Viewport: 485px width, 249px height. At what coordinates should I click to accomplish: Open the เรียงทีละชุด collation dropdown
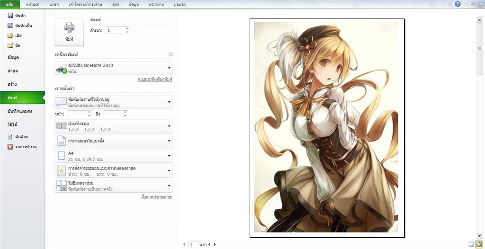(x=114, y=126)
